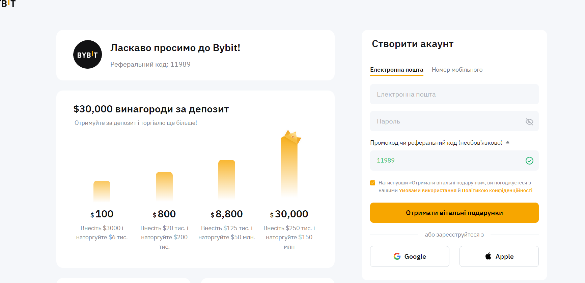The image size is (585, 283).
Task: Switch to the Електронна пошта tab
Action: pos(396,70)
